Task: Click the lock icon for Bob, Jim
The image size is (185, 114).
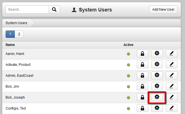Action: click(x=143, y=86)
